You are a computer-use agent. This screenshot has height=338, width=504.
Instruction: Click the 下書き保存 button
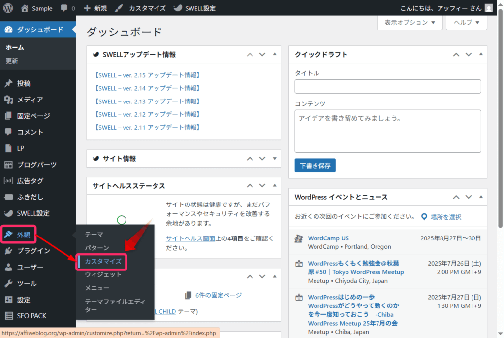tap(315, 166)
